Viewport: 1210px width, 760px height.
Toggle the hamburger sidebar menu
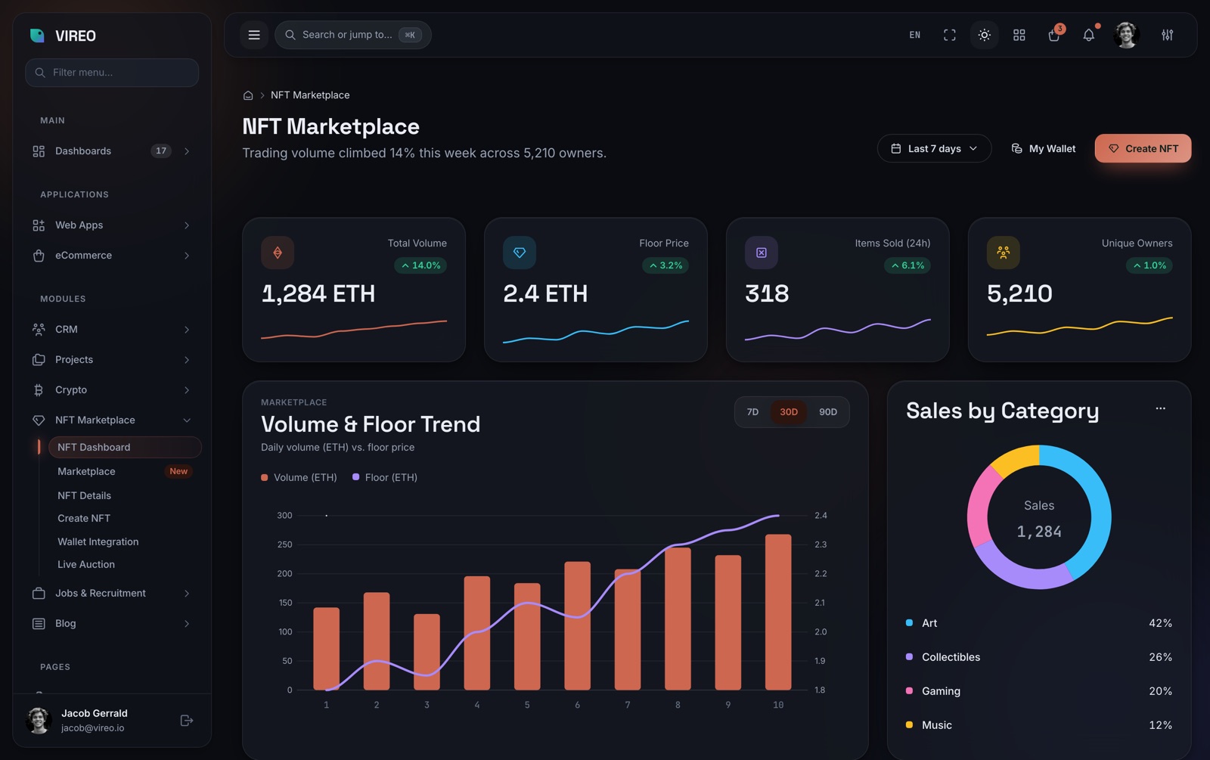[x=254, y=35]
